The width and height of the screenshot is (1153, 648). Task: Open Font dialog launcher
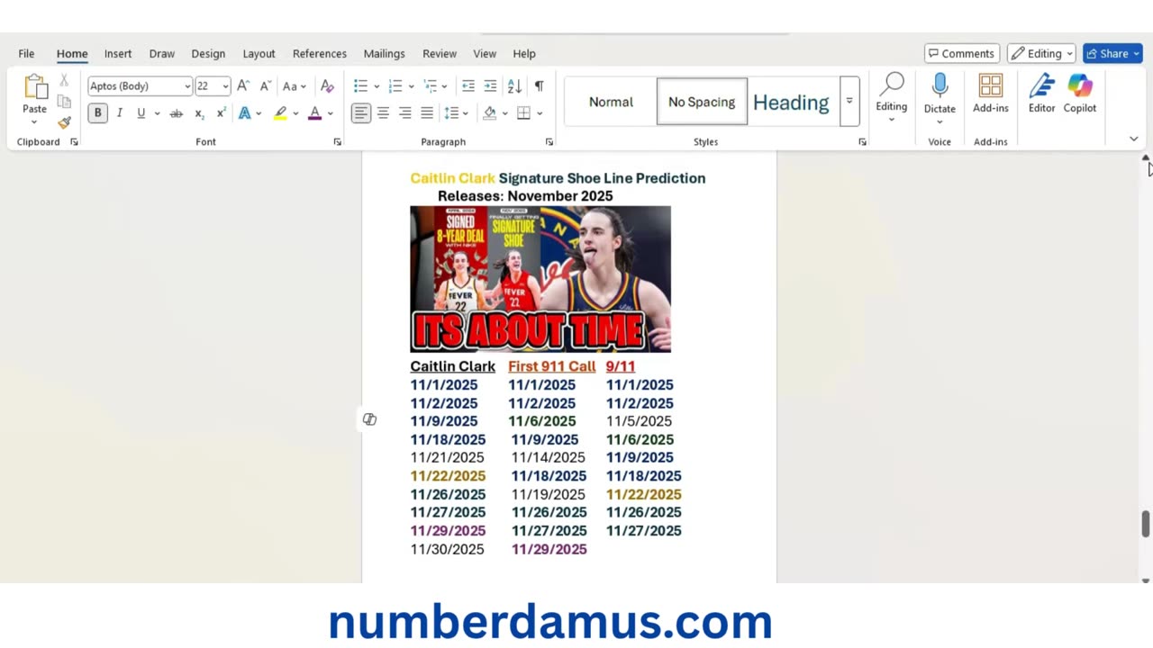coord(338,142)
